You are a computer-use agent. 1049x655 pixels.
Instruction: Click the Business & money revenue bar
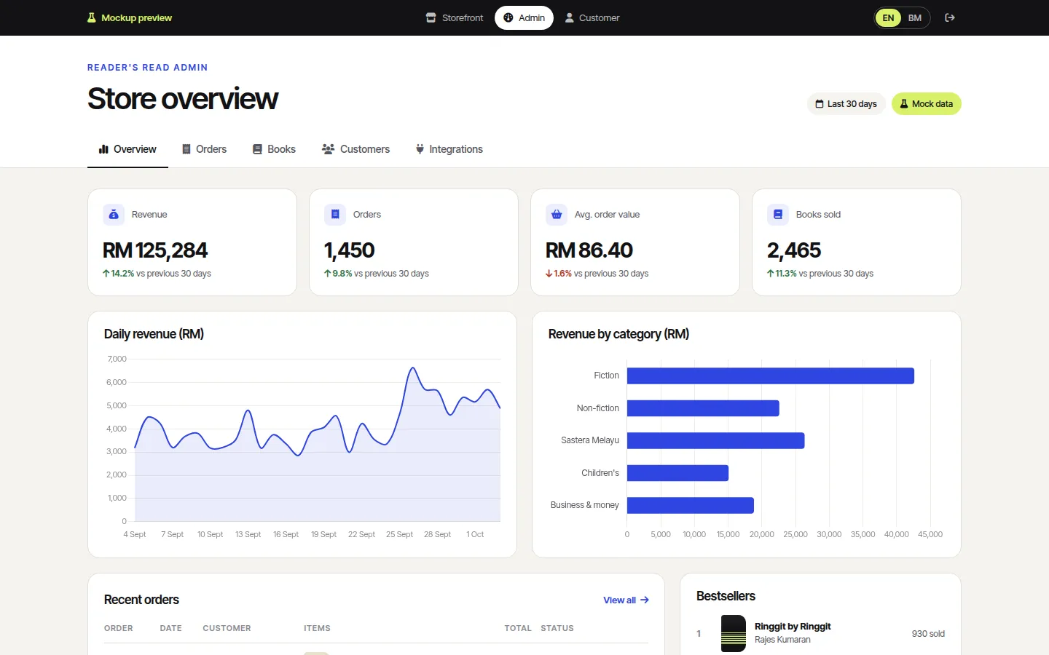[691, 505]
